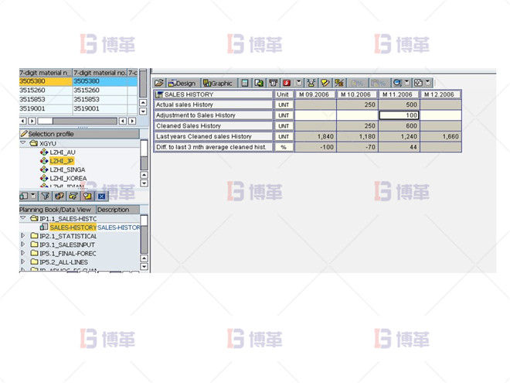Open the Graphic view

point(217,83)
